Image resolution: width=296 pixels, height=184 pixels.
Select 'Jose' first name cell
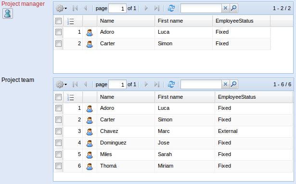pyautogui.click(x=185, y=143)
